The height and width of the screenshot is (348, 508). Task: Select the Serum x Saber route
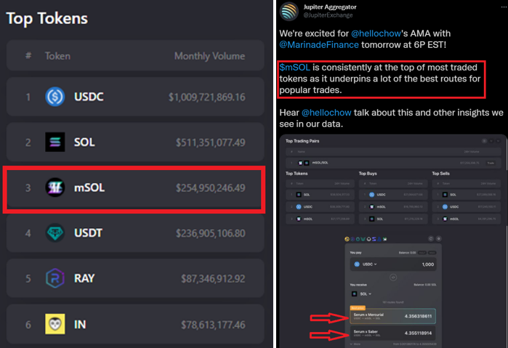(x=393, y=333)
